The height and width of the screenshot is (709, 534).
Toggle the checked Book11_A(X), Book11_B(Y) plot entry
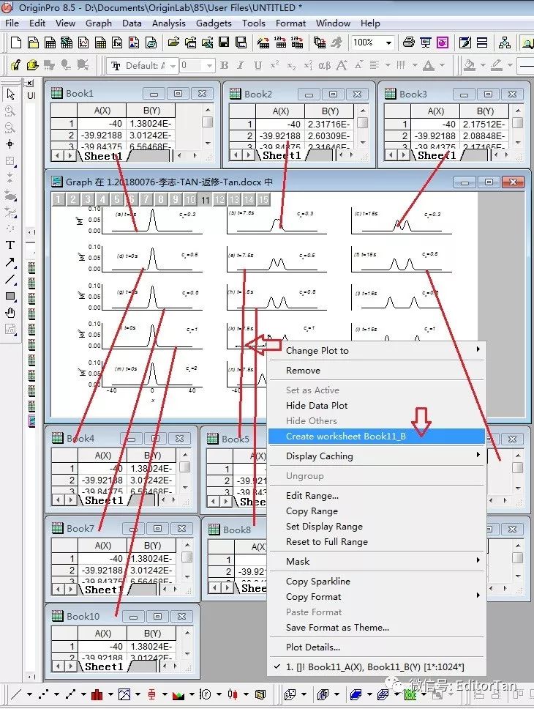377,667
